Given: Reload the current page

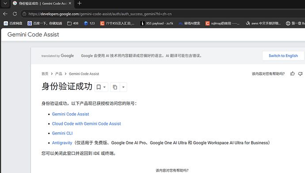Looking at the screenshot, I should coord(15,14).
